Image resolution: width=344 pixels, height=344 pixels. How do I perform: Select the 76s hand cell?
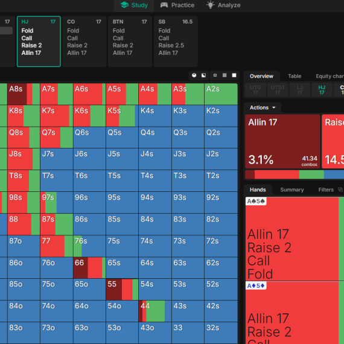coord(89,246)
